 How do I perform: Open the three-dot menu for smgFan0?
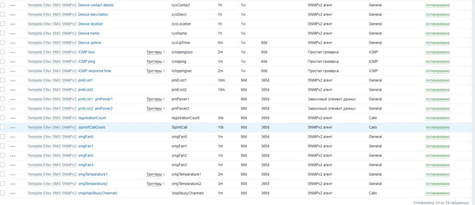[x=13, y=137]
